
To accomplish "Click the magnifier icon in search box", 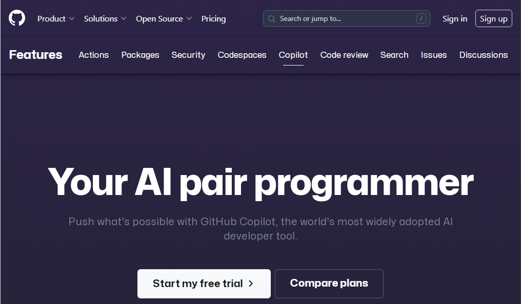I will tap(271, 19).
